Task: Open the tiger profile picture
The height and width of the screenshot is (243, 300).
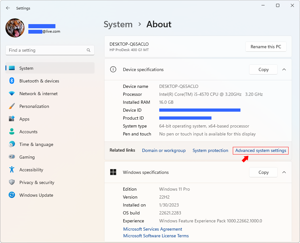Action: 15,28
